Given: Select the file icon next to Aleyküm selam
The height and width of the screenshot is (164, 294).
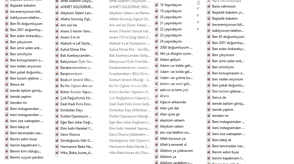Looking at the screenshot, I should pyautogui.click(x=156, y=126).
